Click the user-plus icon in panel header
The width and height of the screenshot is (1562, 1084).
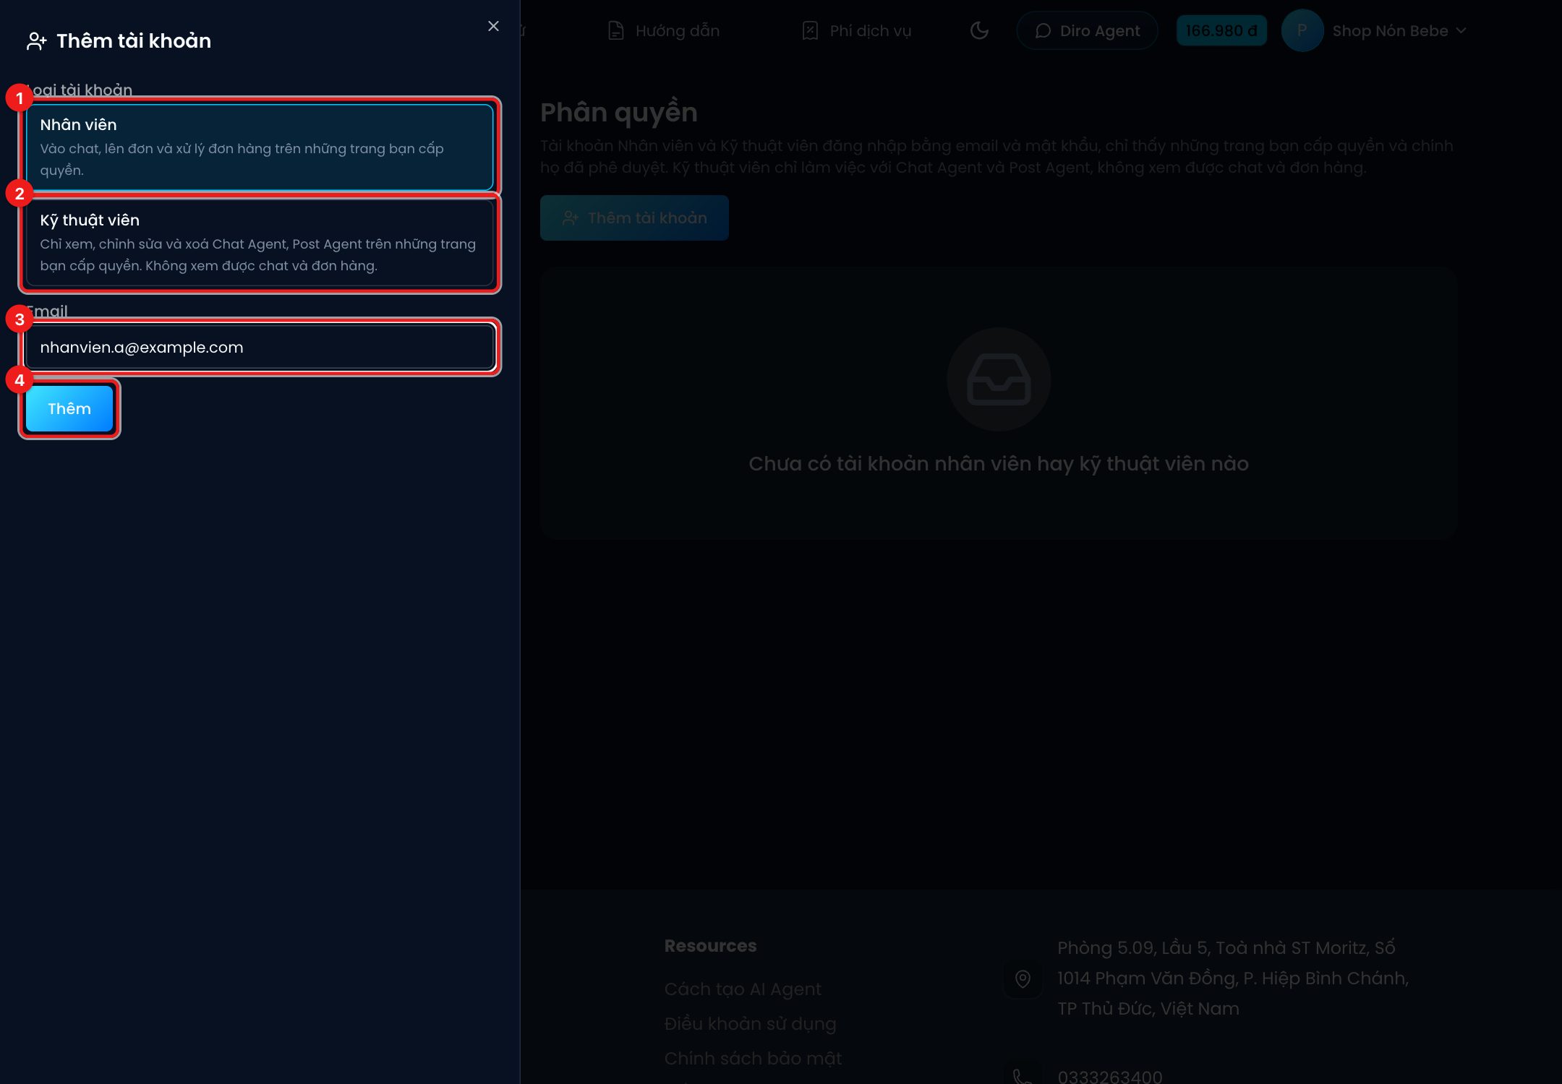37,41
